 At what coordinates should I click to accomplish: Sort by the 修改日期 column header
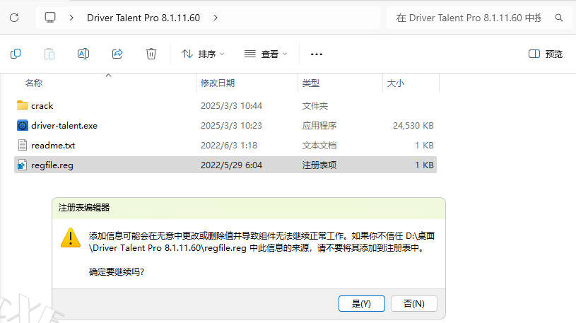(x=218, y=83)
